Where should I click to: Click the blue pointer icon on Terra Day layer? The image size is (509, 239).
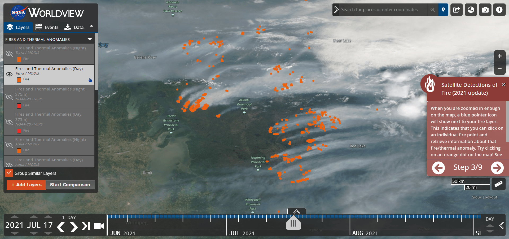[x=90, y=80]
